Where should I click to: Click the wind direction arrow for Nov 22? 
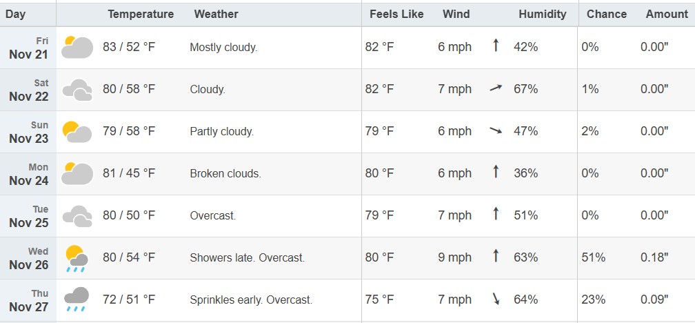(495, 89)
